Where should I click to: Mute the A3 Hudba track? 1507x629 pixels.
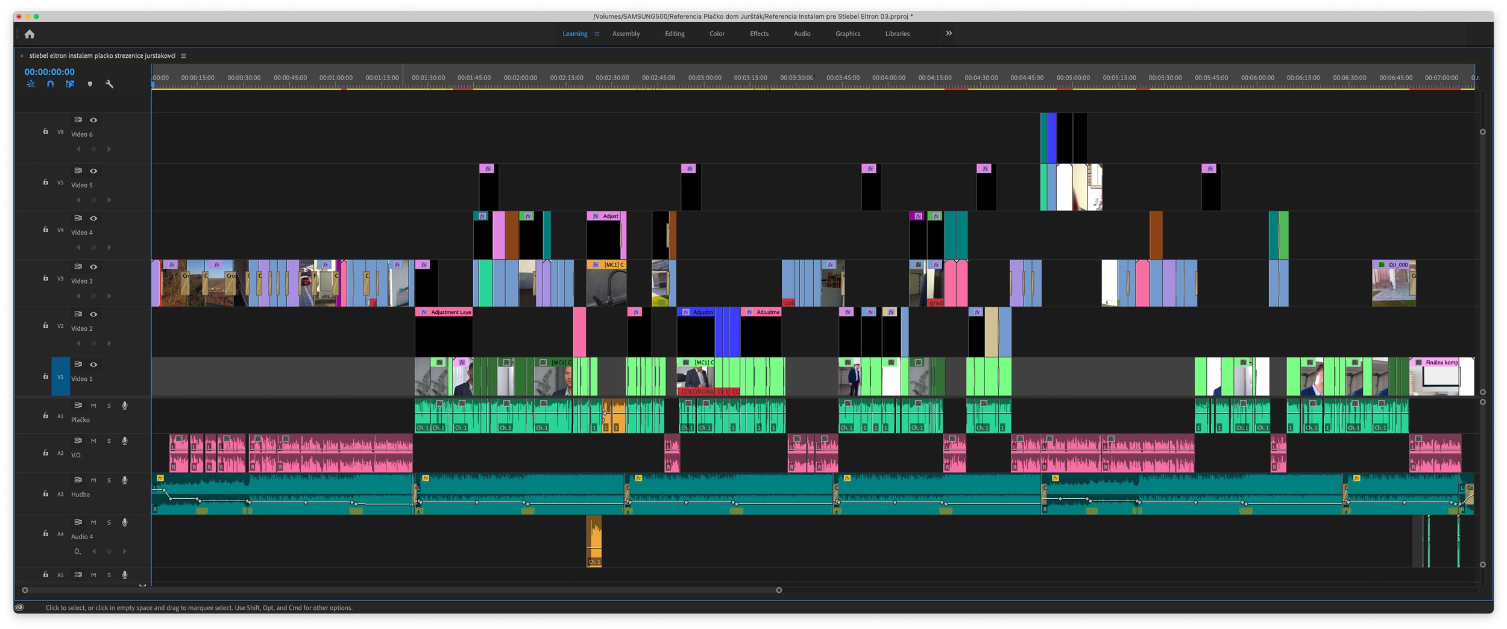(x=93, y=480)
